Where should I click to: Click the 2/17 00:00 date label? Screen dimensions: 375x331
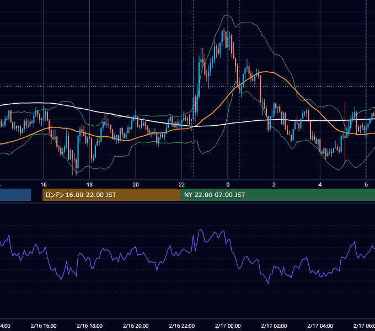[228, 325]
